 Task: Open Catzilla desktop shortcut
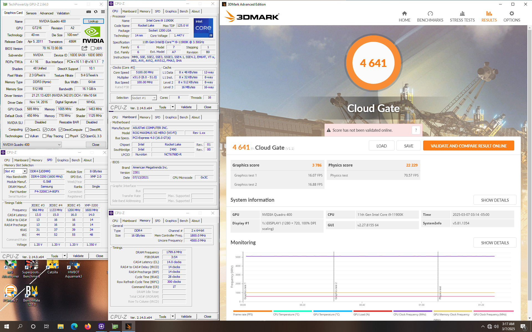click(x=53, y=267)
